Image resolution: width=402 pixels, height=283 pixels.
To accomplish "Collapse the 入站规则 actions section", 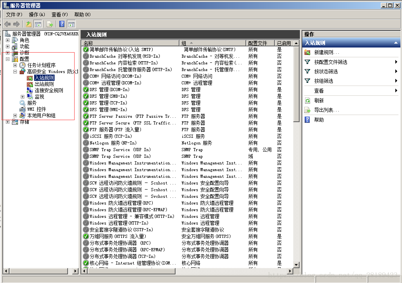I will coord(396,43).
